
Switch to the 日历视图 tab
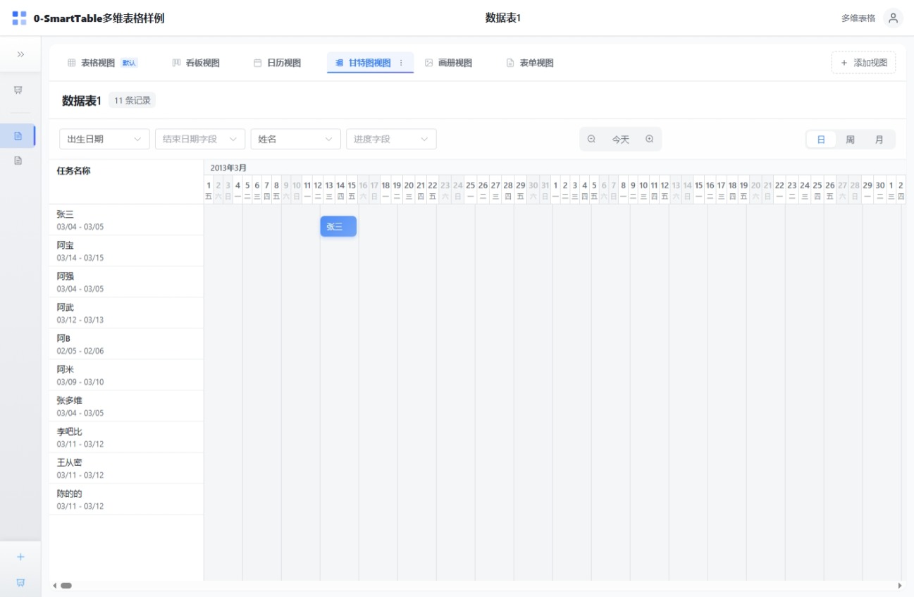[x=278, y=63]
